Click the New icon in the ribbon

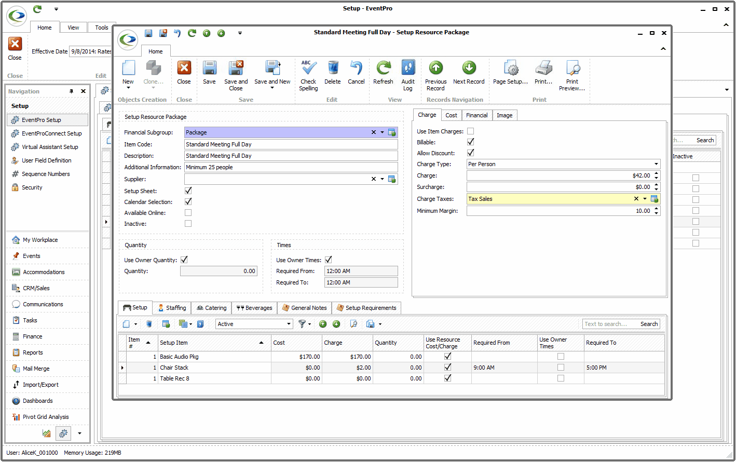[x=128, y=68]
